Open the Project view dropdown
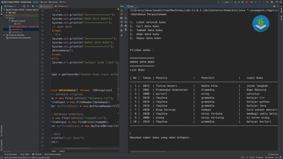This screenshot has height=159, width=283. click(10, 6)
